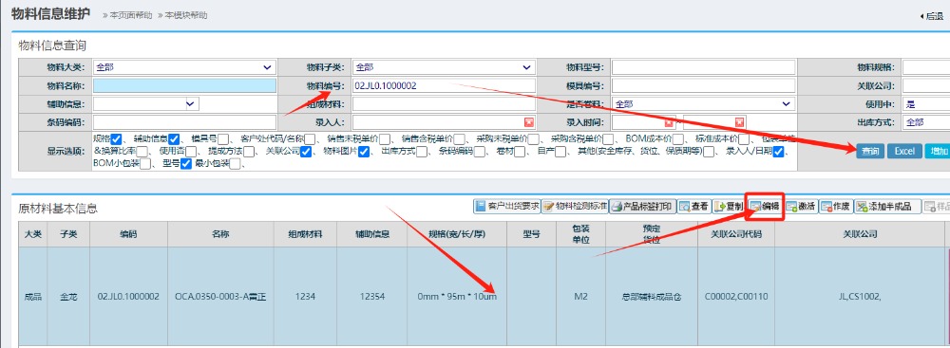Open 物料检测标准 toolbar button

tap(575, 206)
